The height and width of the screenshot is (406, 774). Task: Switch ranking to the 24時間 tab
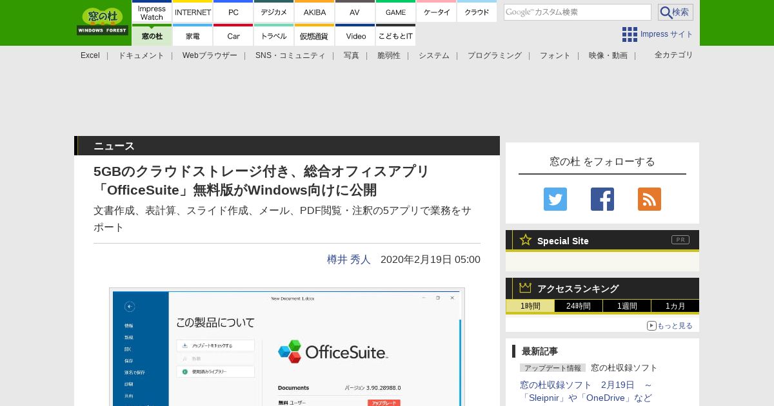[579, 306]
